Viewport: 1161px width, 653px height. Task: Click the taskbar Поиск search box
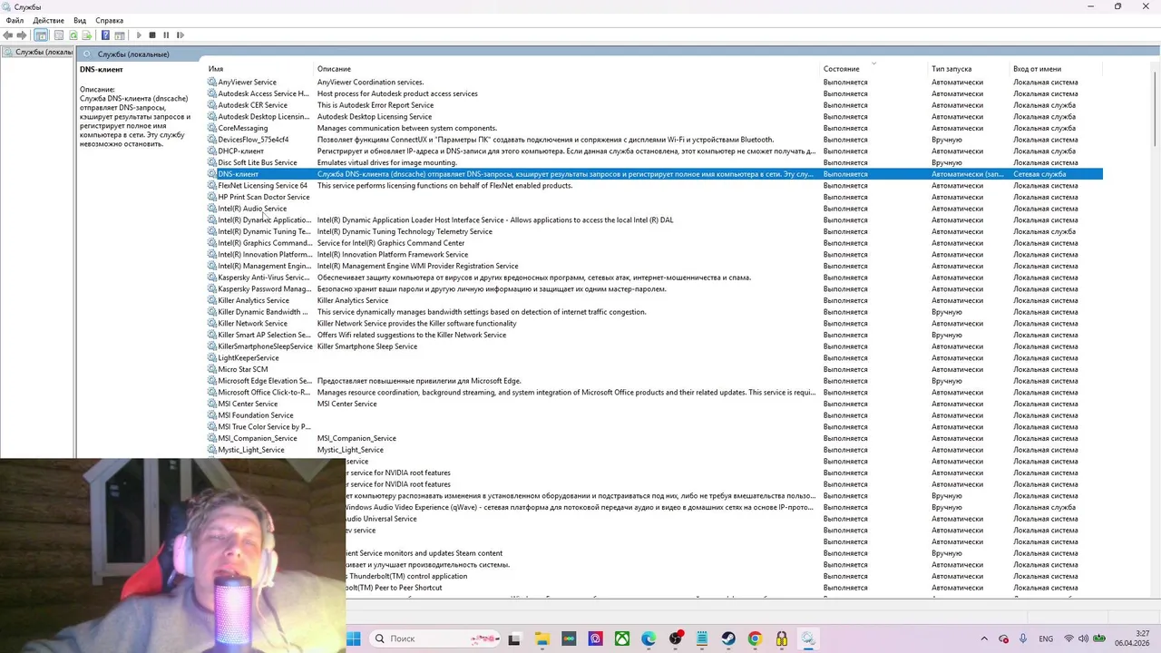click(x=435, y=638)
